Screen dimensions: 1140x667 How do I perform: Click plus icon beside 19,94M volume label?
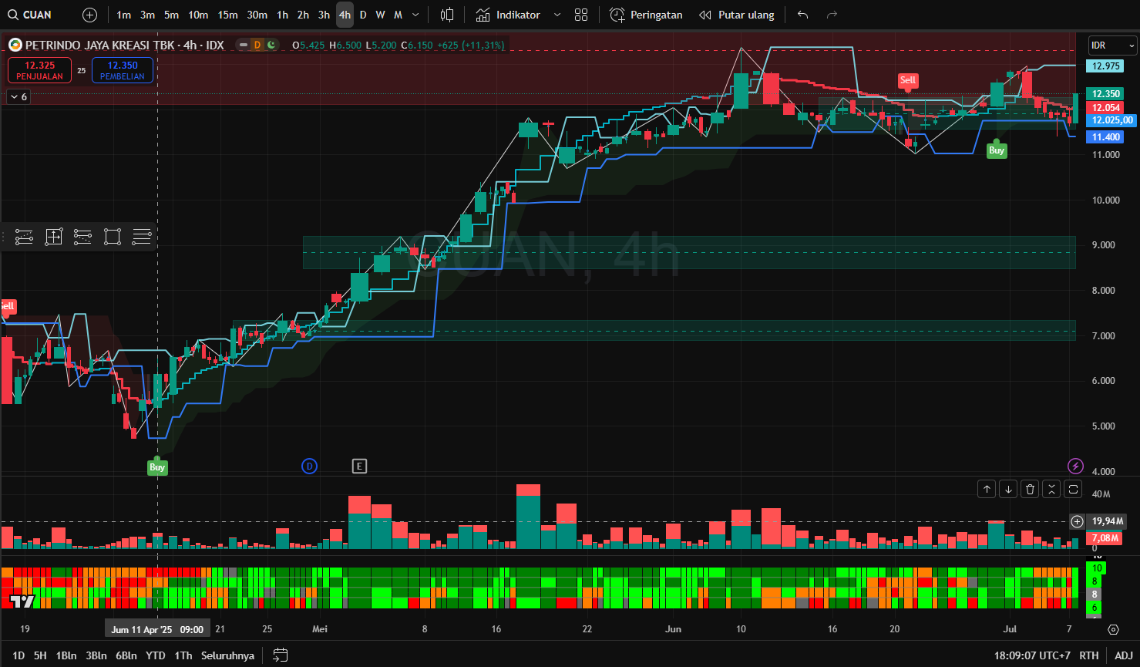pyautogui.click(x=1078, y=521)
